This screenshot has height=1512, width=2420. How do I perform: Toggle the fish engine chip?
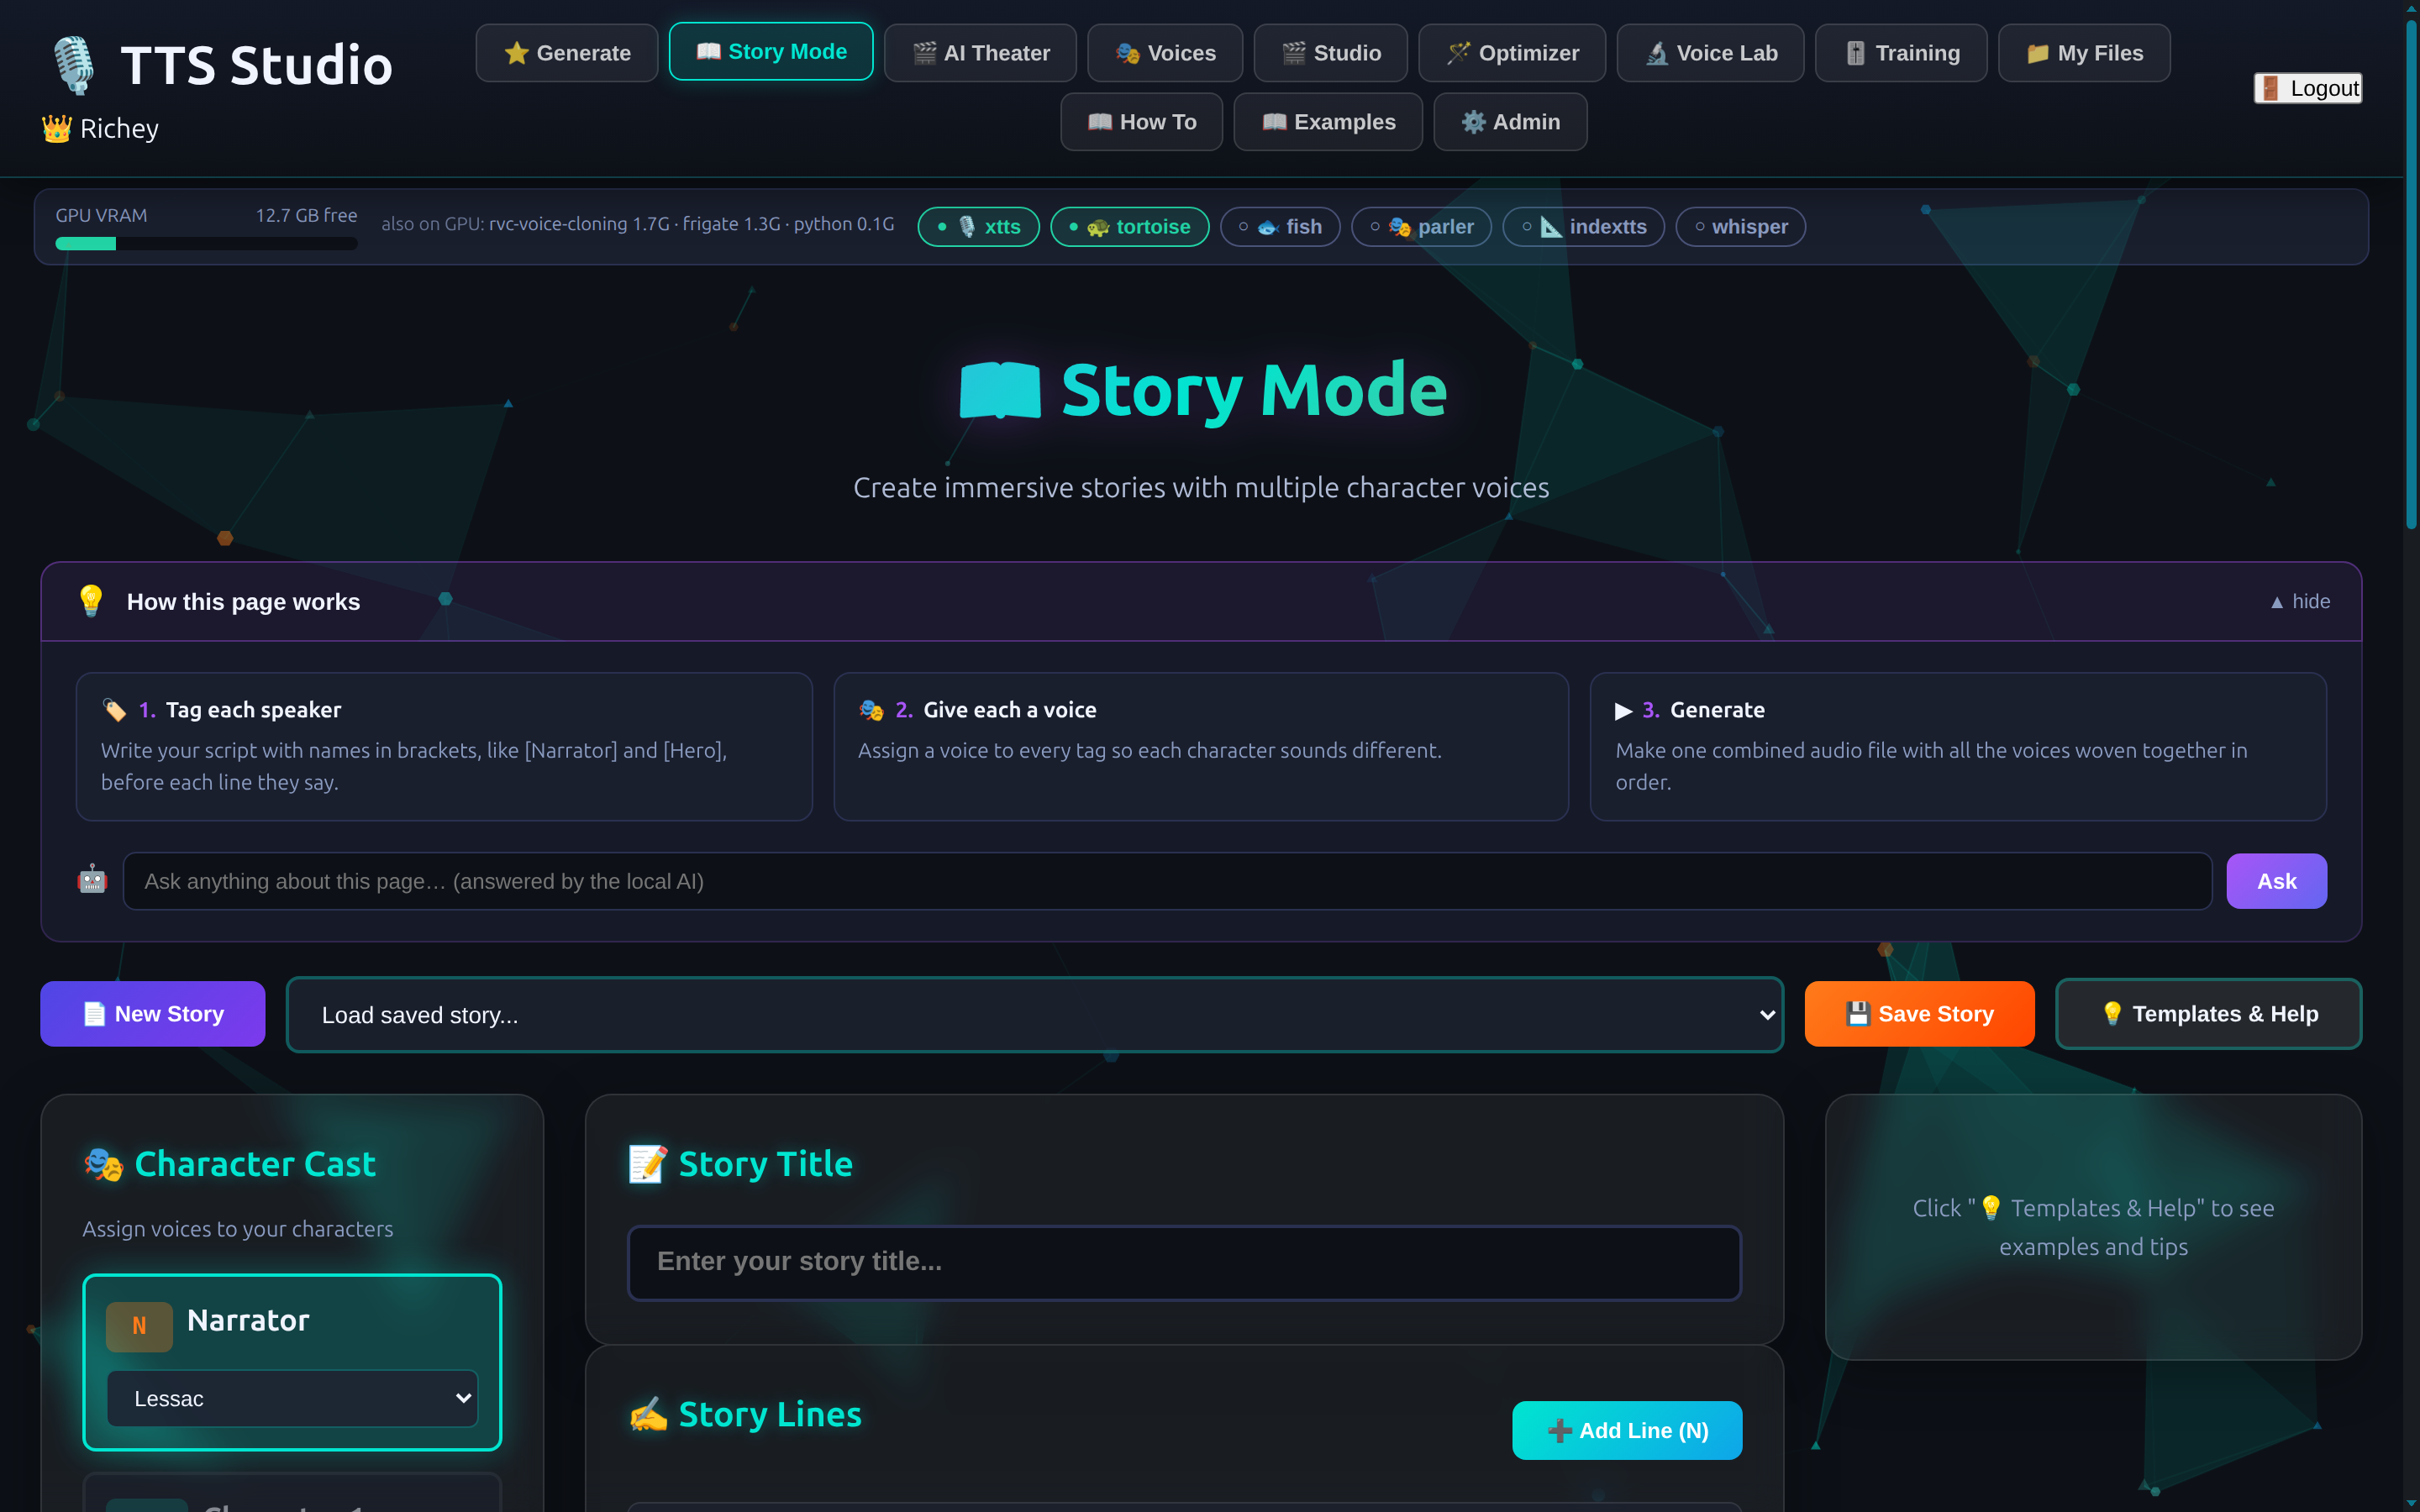point(1280,227)
